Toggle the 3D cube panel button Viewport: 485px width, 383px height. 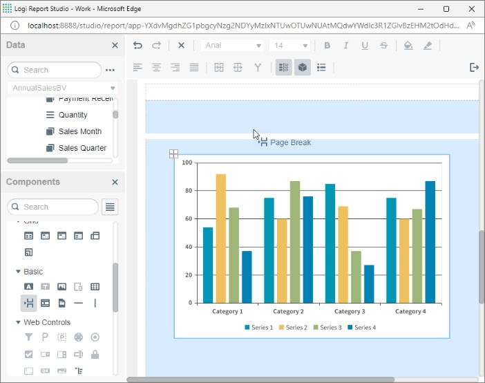click(x=302, y=67)
